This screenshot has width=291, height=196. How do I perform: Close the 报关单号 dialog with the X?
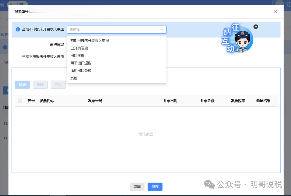click(276, 12)
